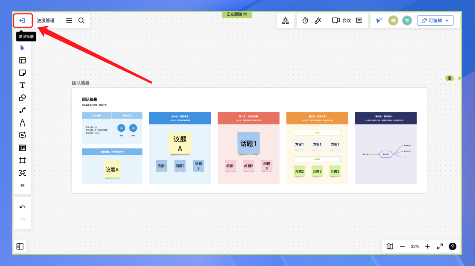The height and width of the screenshot is (266, 475).
Task: Select the pointer selection tool
Action: [22, 48]
